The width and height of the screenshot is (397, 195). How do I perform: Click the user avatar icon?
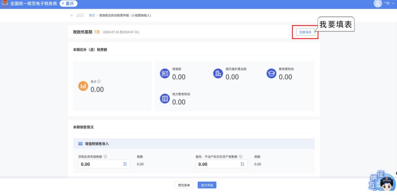378,4
